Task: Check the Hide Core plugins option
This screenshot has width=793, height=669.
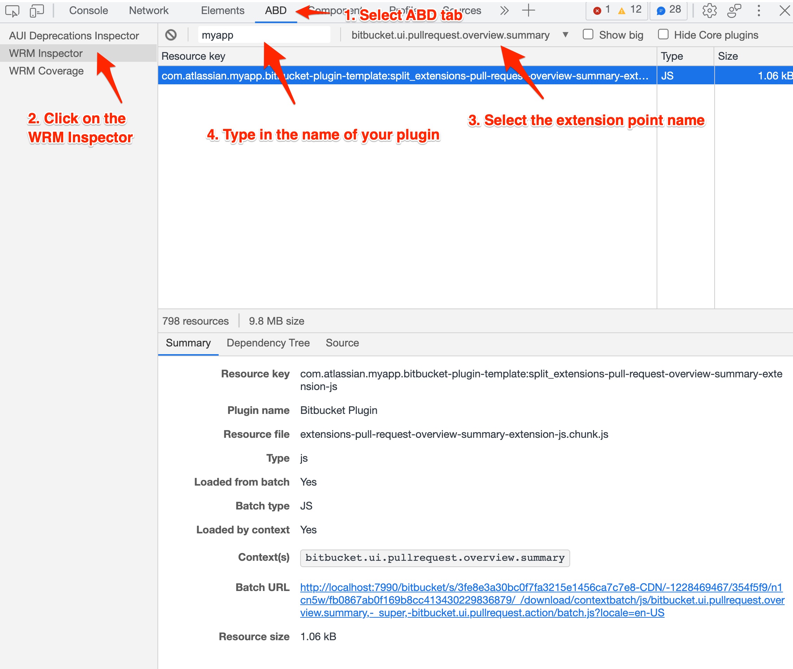Action: coord(663,34)
